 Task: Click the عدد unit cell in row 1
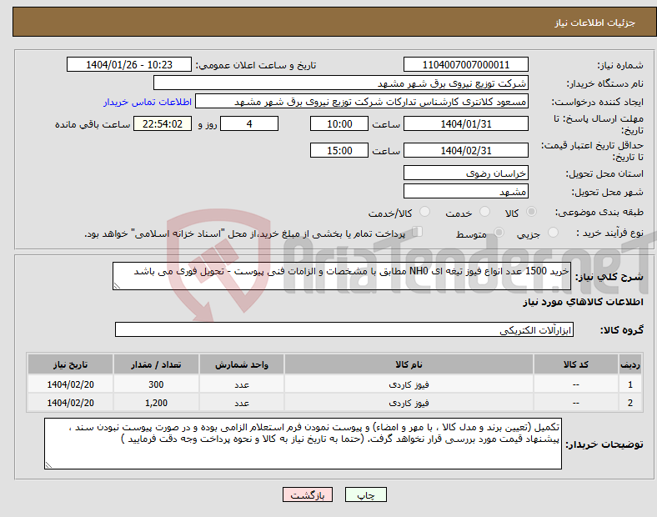coord(242,384)
